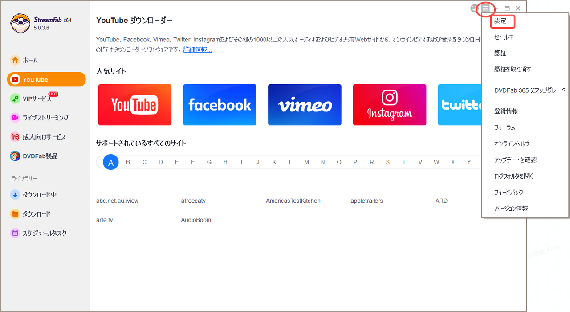Open afreecatv site link
570x312 pixels.
(193, 201)
